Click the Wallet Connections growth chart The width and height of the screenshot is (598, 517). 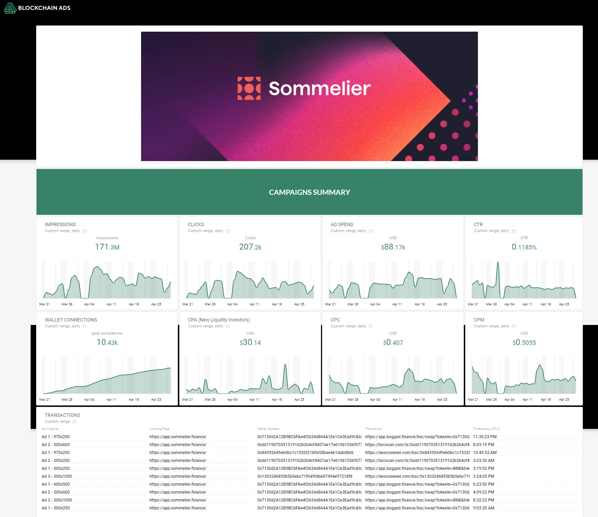click(x=107, y=375)
